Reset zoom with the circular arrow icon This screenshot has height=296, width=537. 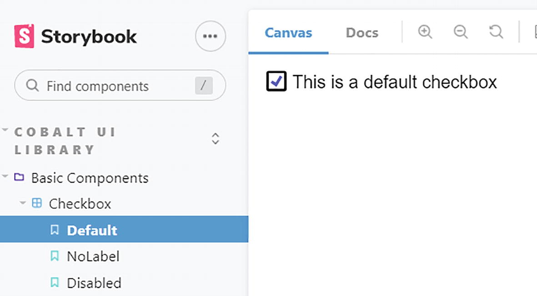point(496,32)
